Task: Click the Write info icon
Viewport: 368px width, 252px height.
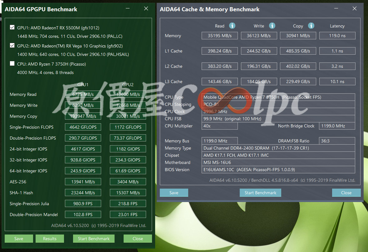Action: pyautogui.click(x=272, y=26)
